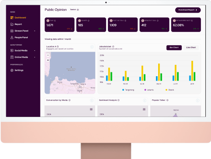Screen dimensions: 211x159
Task: Click the Switch button beside Public Opinion
Action: pos(74,10)
